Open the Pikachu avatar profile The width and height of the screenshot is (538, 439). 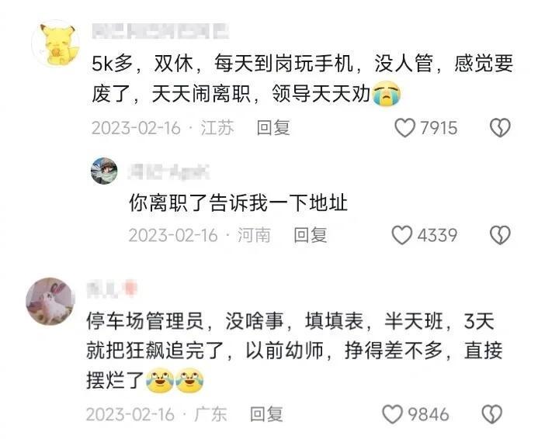(x=56, y=44)
